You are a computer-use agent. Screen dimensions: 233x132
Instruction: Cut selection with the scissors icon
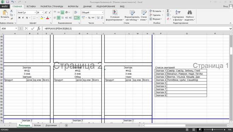(x=11, y=11)
